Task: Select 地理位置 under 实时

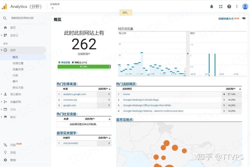Action: 17,63
